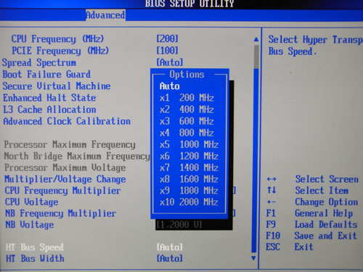The image size is (363, 272).
Task: Open Advanced Clock Calibration submenu
Action: (67, 121)
